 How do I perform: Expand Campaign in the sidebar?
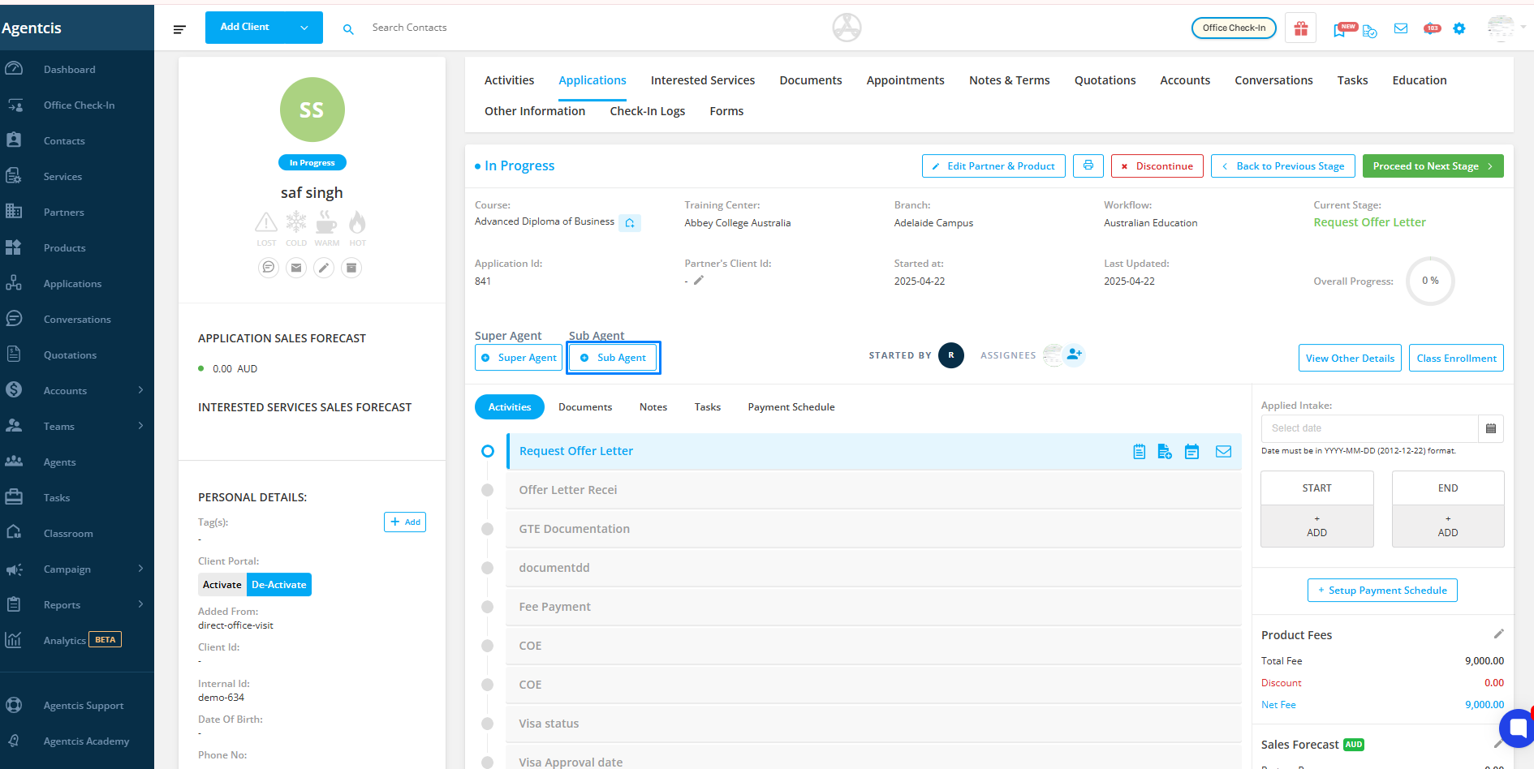140,569
